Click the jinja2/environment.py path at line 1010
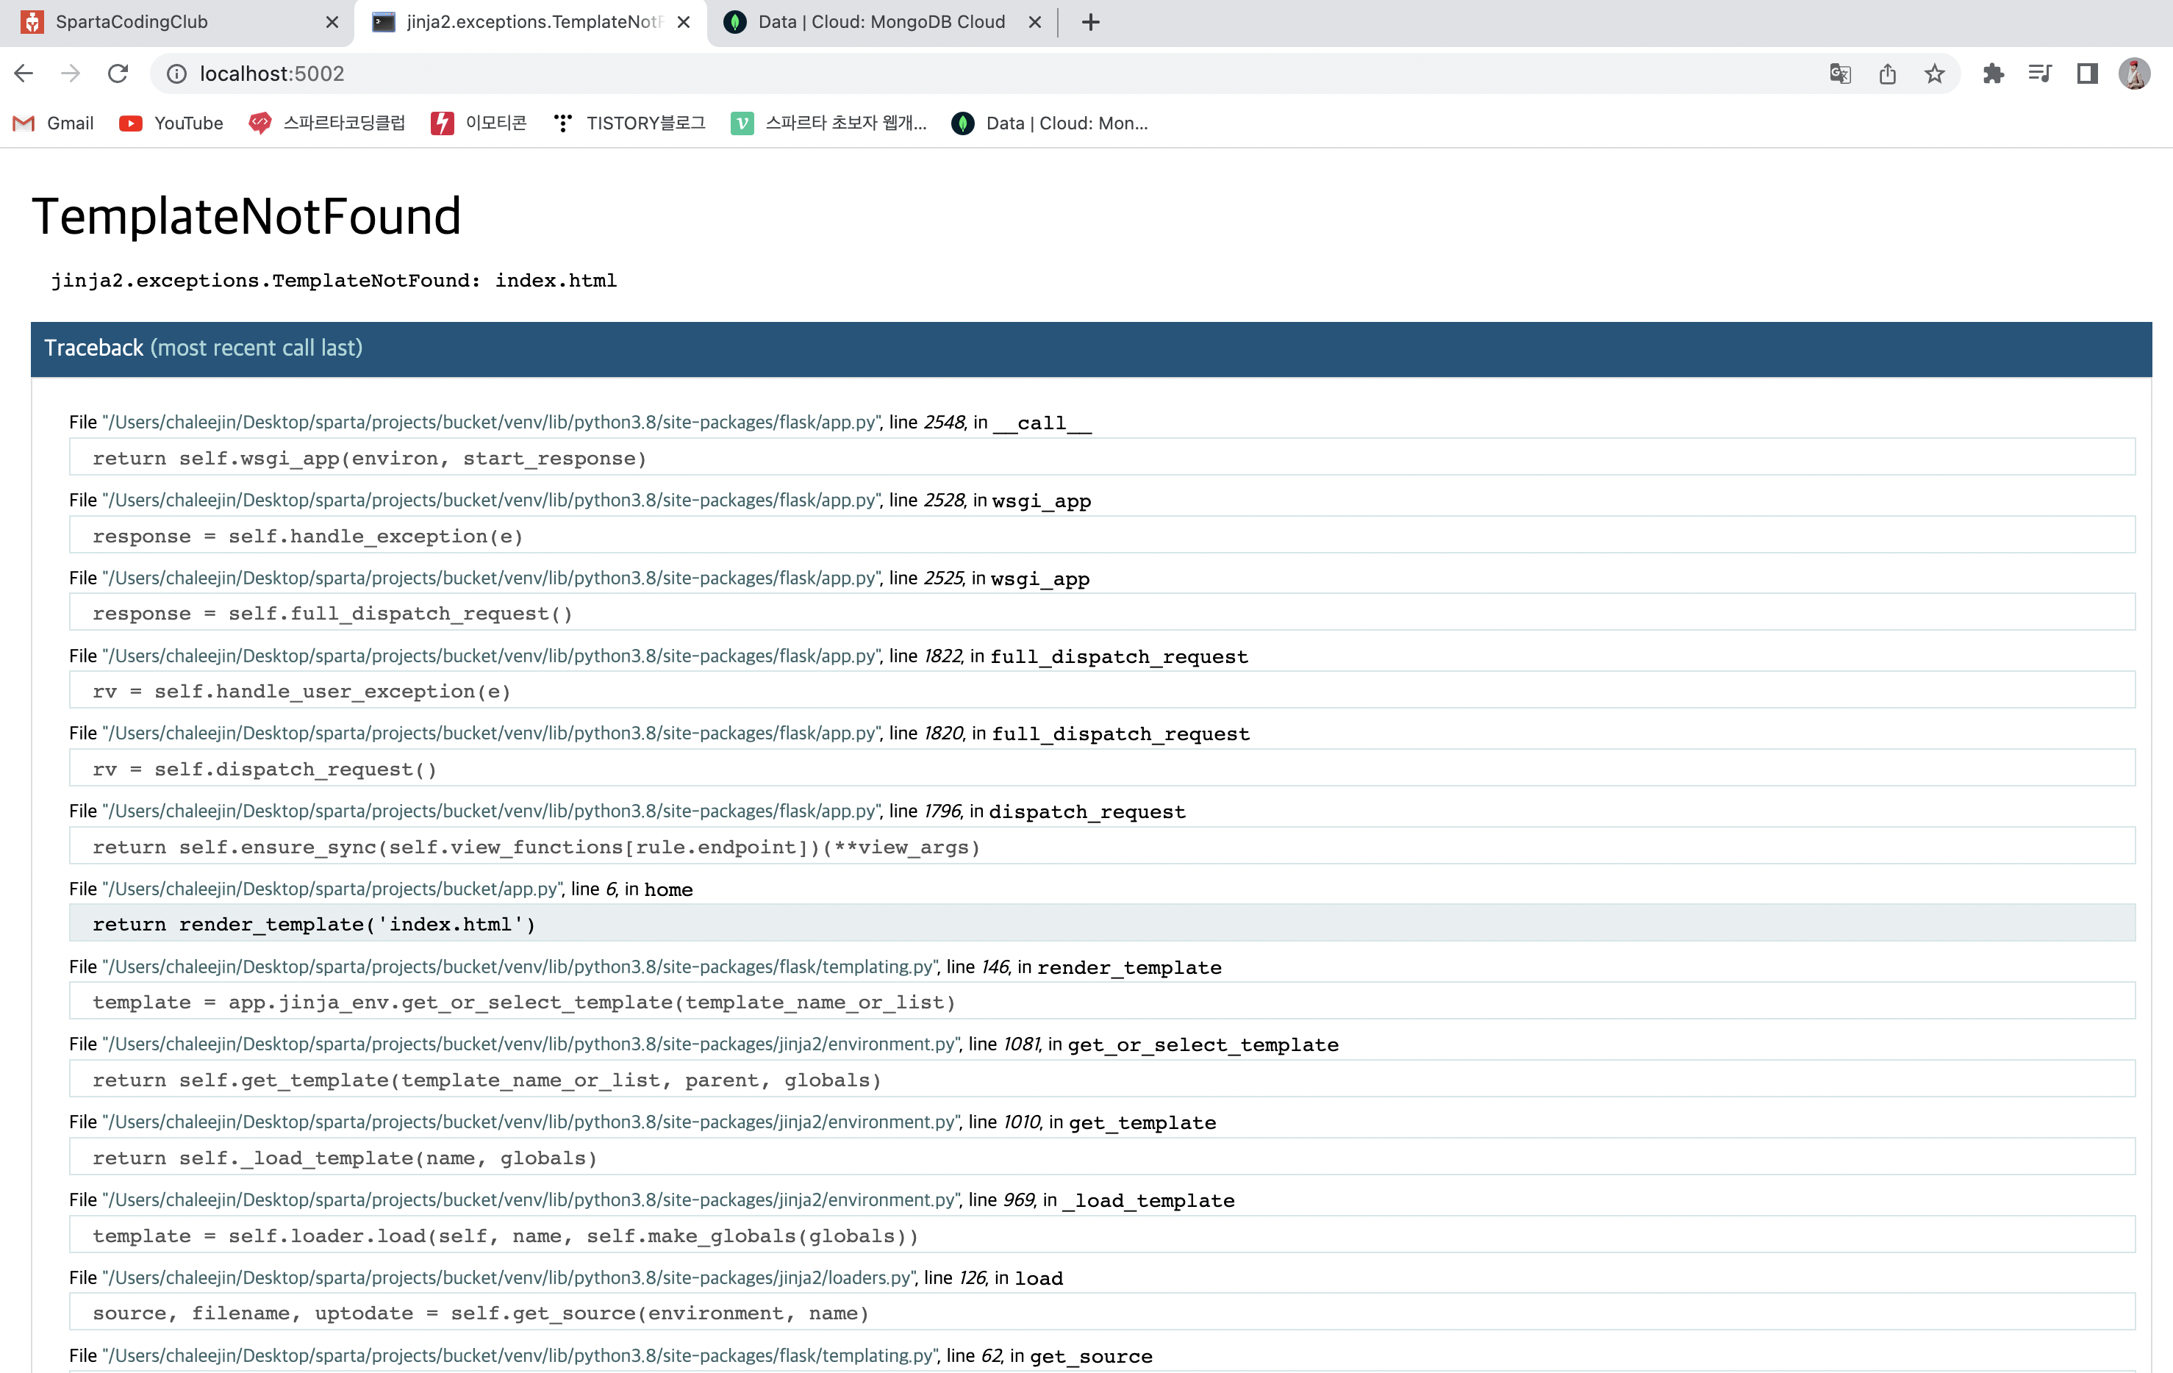This screenshot has height=1373, width=2173. pyautogui.click(x=531, y=1122)
